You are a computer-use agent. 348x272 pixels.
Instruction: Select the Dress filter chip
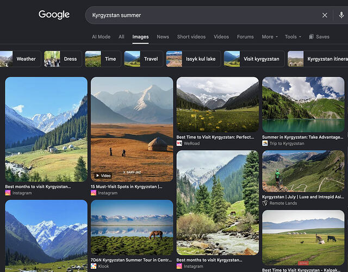coord(63,59)
